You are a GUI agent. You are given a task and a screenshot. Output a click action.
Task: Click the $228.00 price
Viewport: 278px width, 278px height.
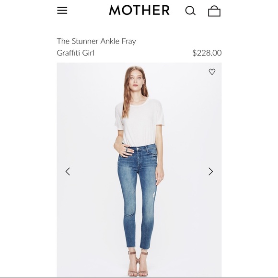click(207, 53)
